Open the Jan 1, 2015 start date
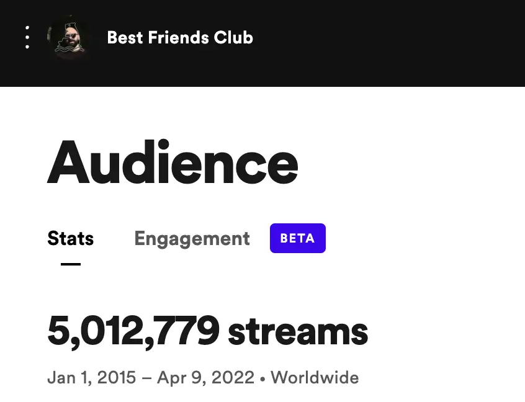Screen dimensions: 525x402 91,378
